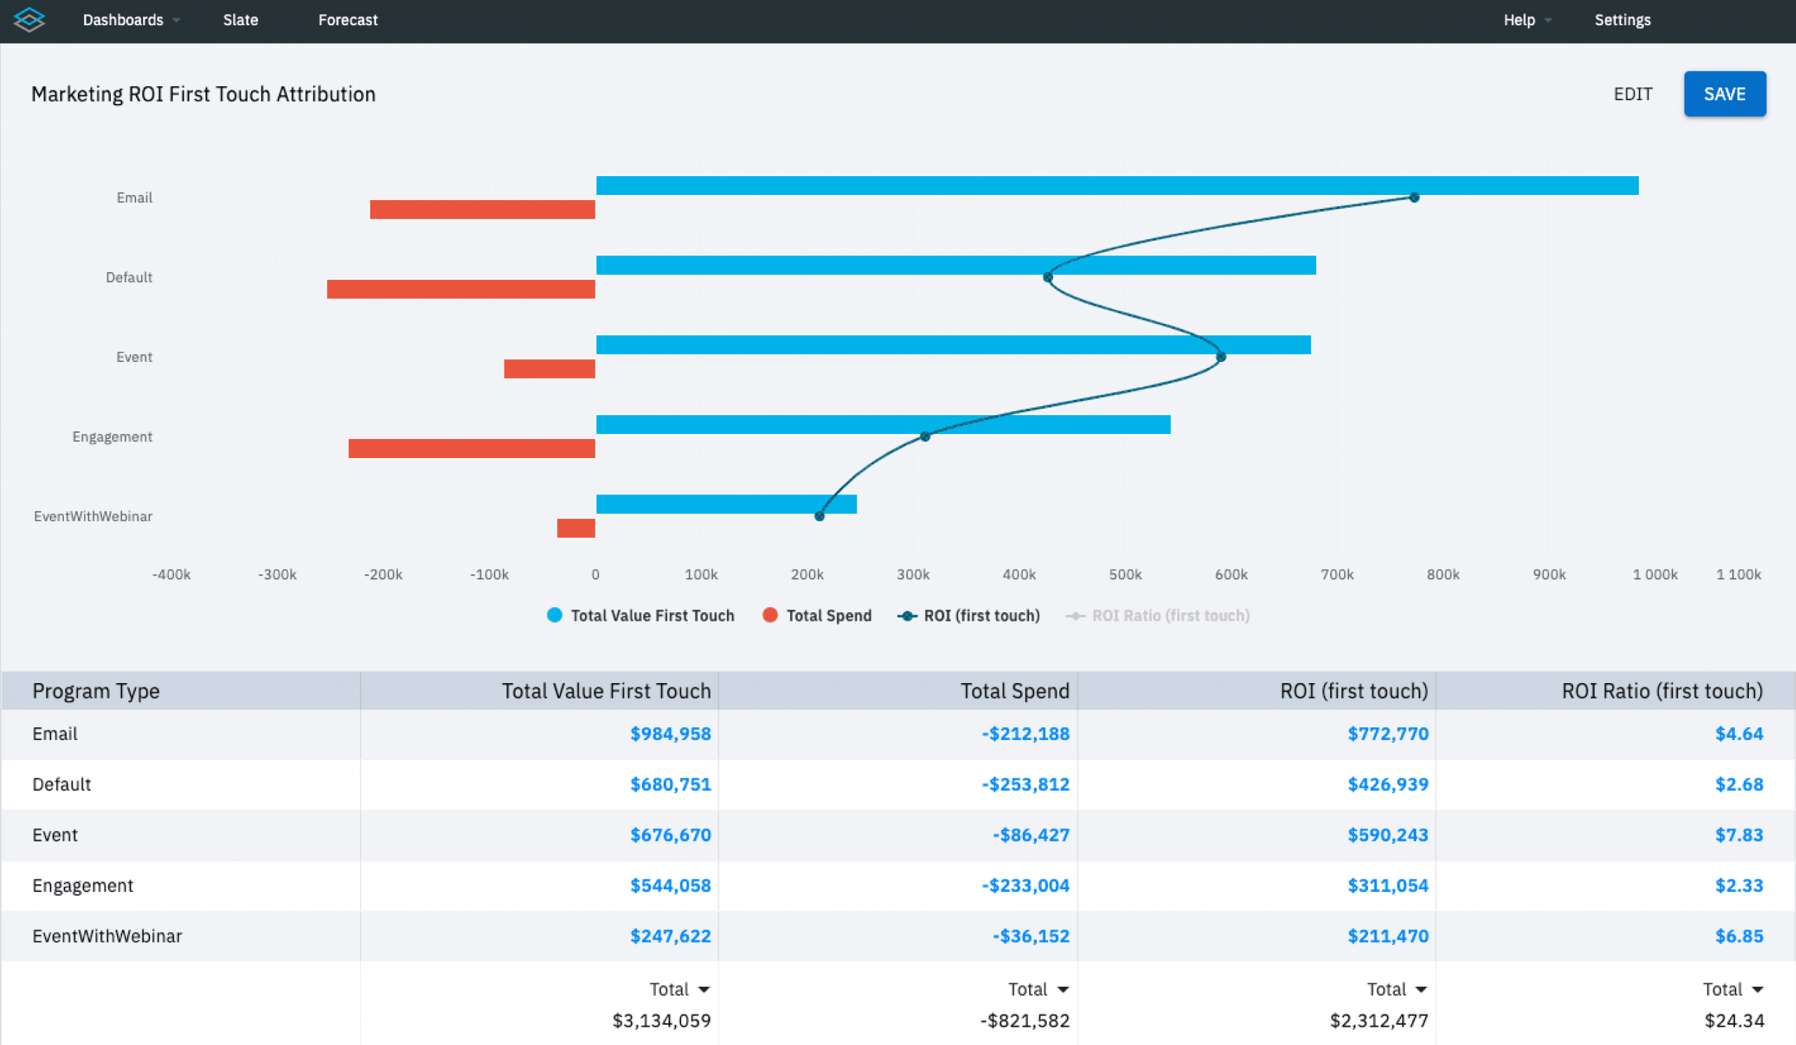Expand the Help dropdown menu
Screen dimensions: 1796x1045
coord(1527,20)
